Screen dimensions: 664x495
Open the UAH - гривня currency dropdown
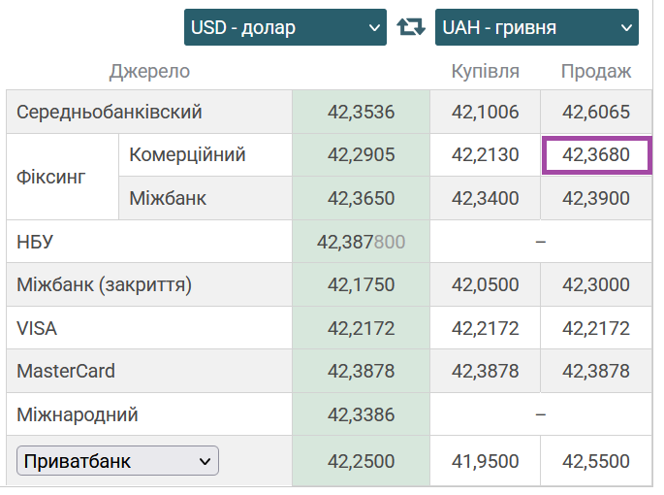536,27
